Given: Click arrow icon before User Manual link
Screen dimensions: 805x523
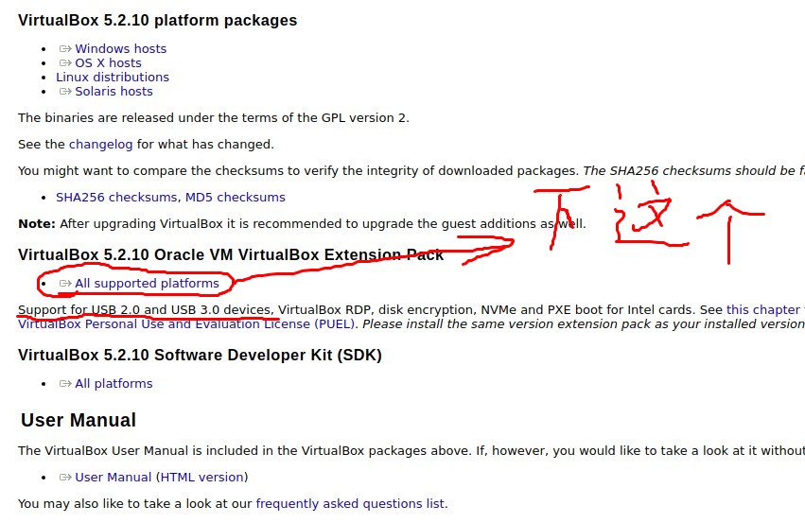Looking at the screenshot, I should (x=65, y=478).
